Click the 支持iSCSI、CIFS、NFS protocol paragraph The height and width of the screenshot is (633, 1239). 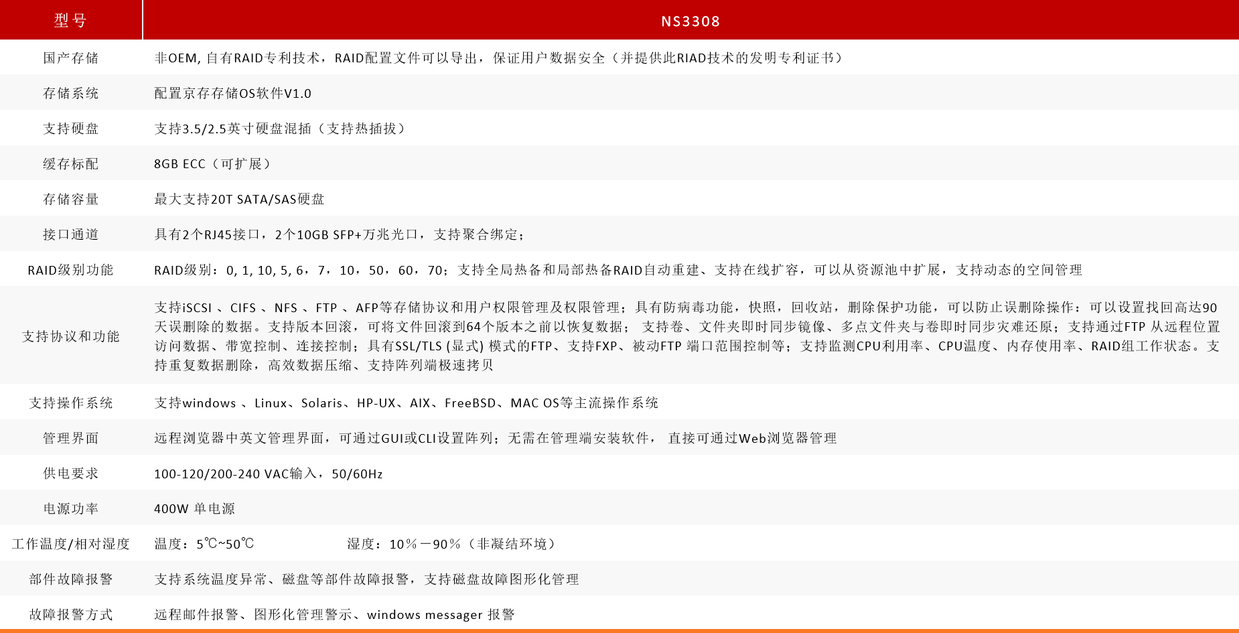687,336
